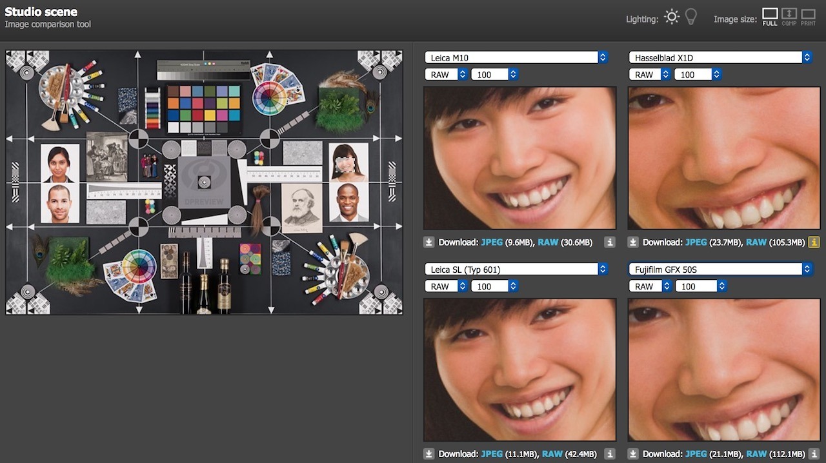Image resolution: width=826 pixels, height=463 pixels.
Task: Open yellow info icon for Hasselblad X1D
Action: [x=814, y=242]
